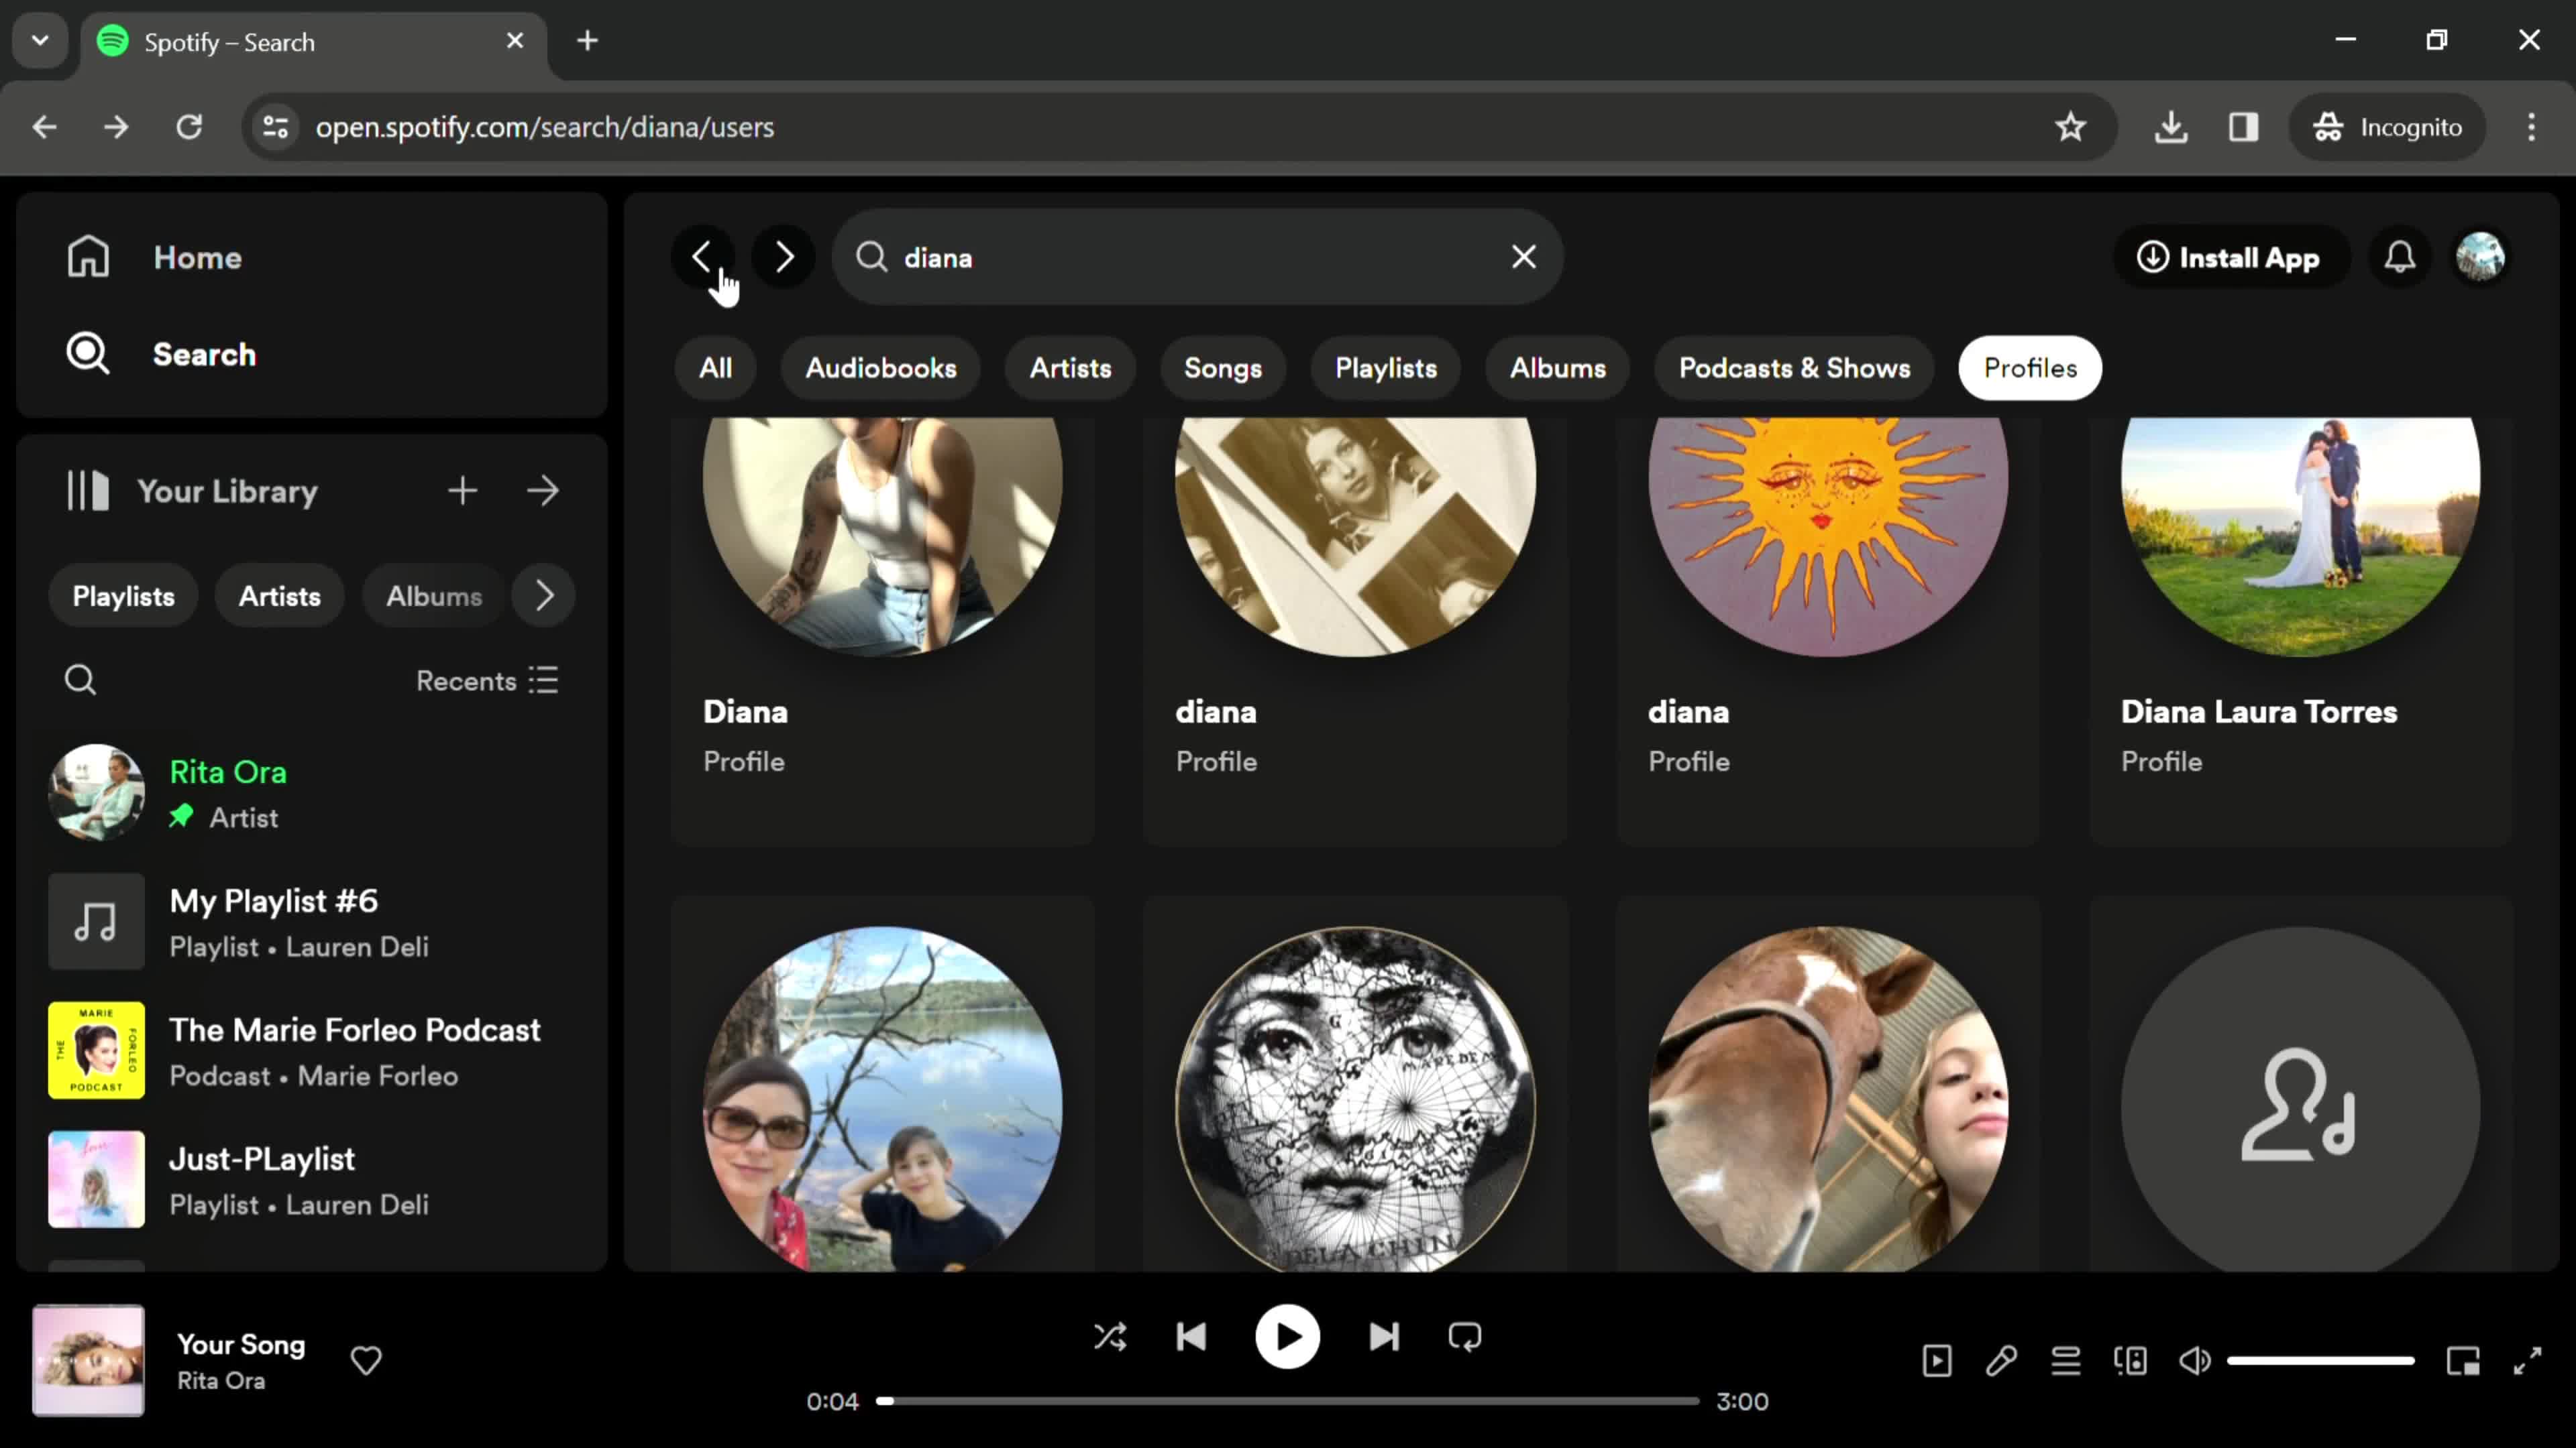Adjust the volume slider
The height and width of the screenshot is (1448, 2576).
coord(2321,1360)
